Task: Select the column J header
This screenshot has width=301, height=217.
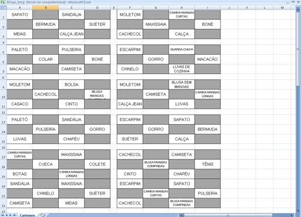Action: tap(229, 8)
